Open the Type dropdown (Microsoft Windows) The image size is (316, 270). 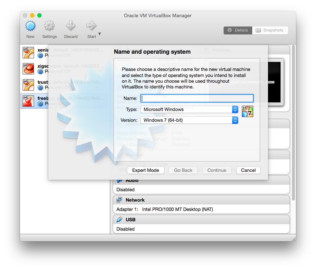(189, 110)
